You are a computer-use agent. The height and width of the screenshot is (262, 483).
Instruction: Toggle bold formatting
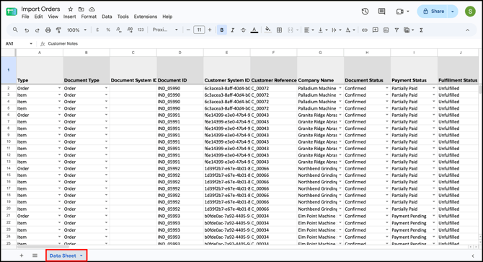pyautogui.click(x=222, y=30)
